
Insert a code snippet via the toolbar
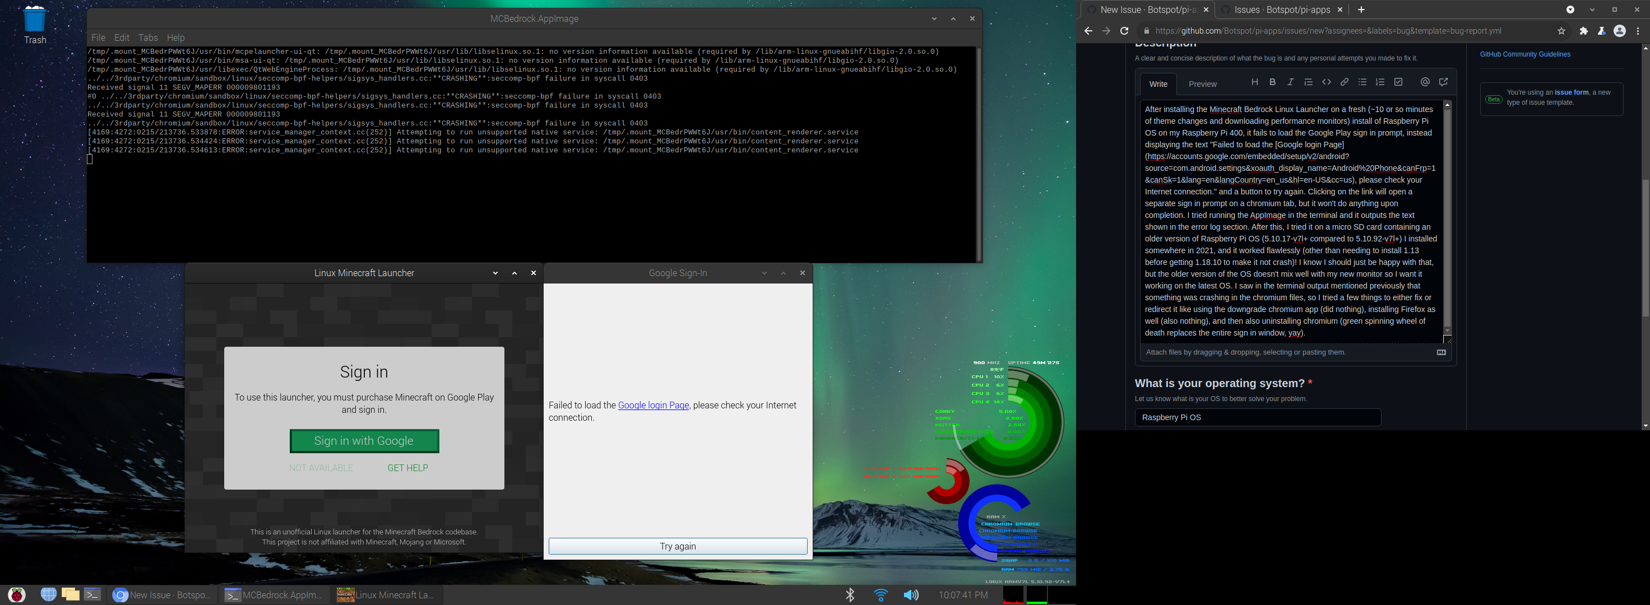pyautogui.click(x=1327, y=82)
